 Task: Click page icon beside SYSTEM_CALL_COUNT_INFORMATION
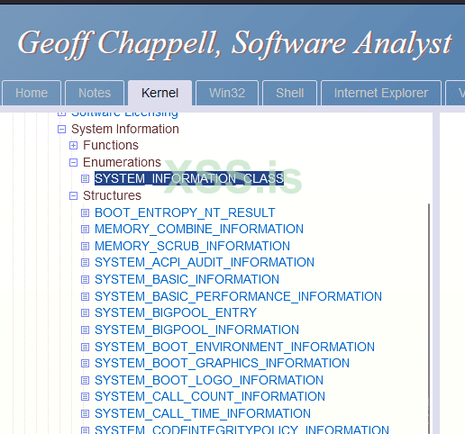tap(85, 397)
